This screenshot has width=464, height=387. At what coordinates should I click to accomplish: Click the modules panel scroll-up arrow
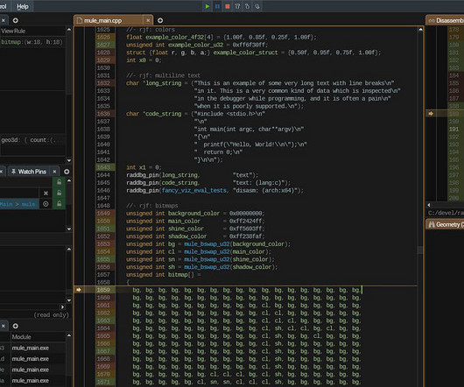[69, 335]
